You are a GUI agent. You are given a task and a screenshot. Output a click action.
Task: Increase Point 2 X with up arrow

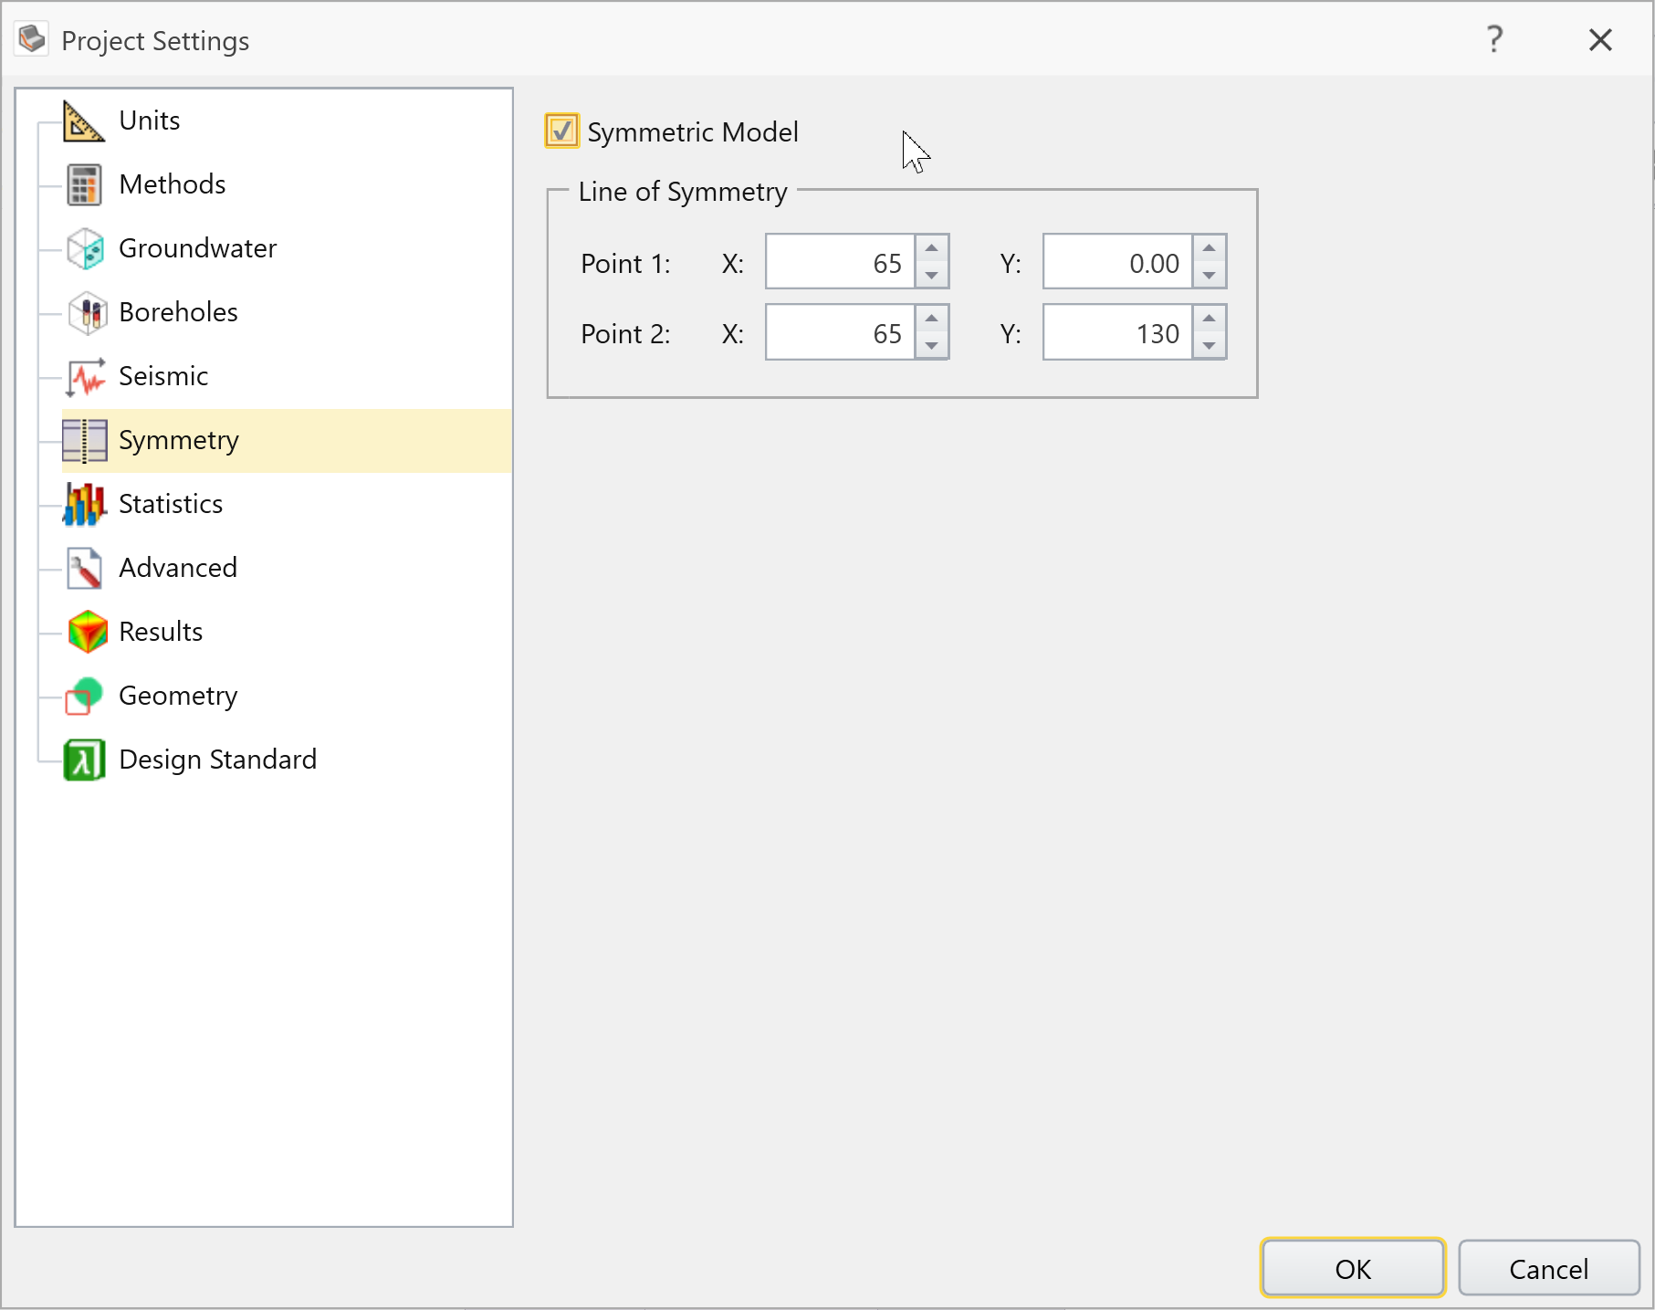point(931,319)
